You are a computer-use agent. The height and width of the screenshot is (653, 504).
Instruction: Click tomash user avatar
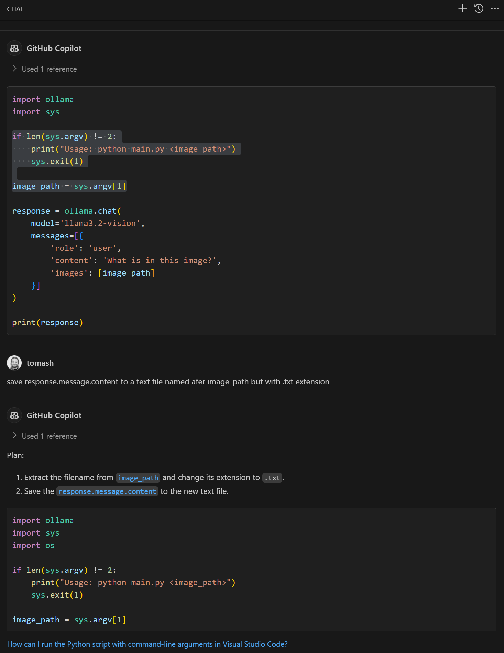coord(14,363)
